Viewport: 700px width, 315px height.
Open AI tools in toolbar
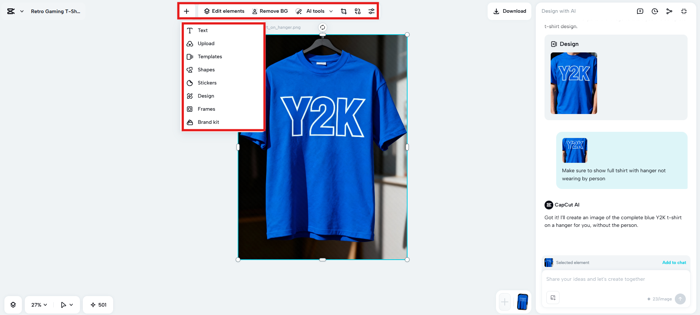coord(311,11)
